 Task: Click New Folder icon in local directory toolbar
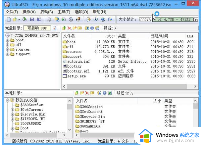coord(82,93)
